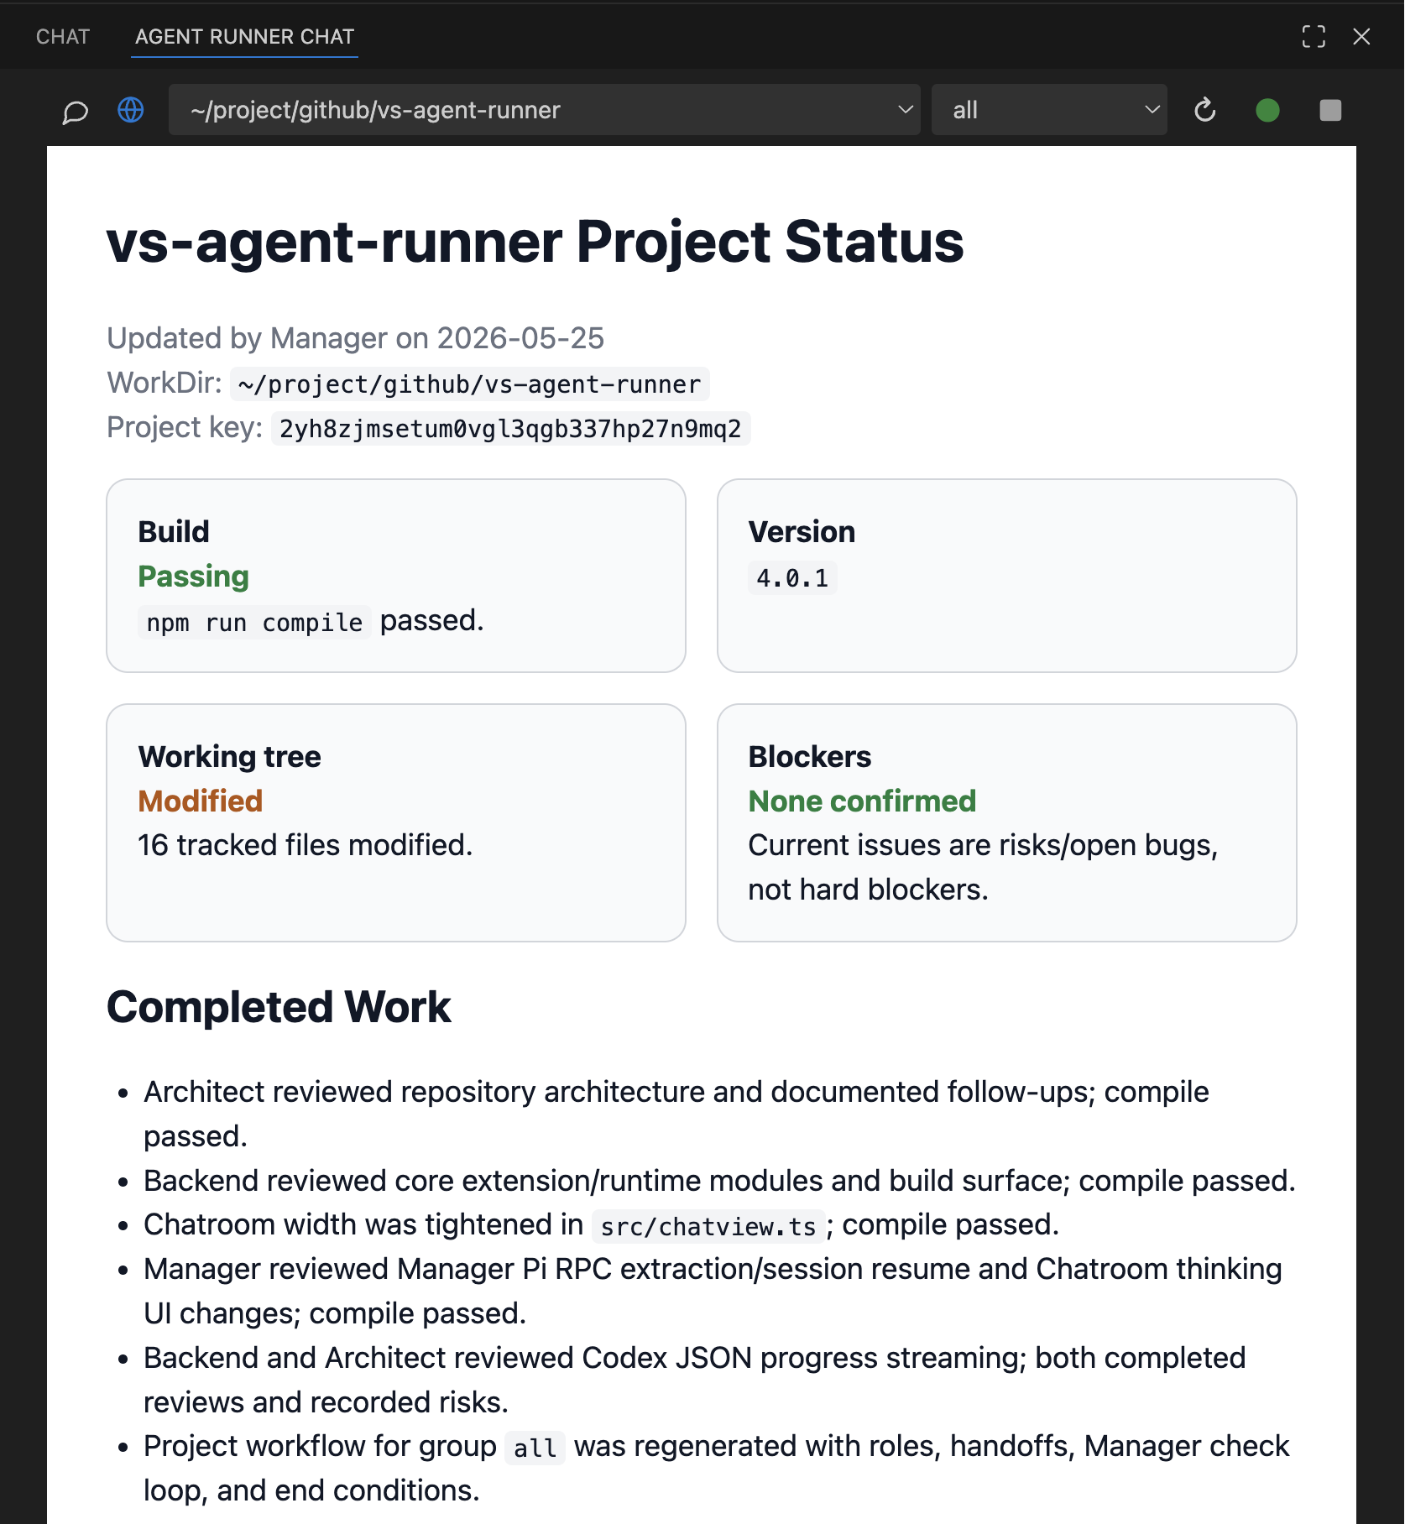Click the vs-agent-runner Project Status heading

(535, 243)
